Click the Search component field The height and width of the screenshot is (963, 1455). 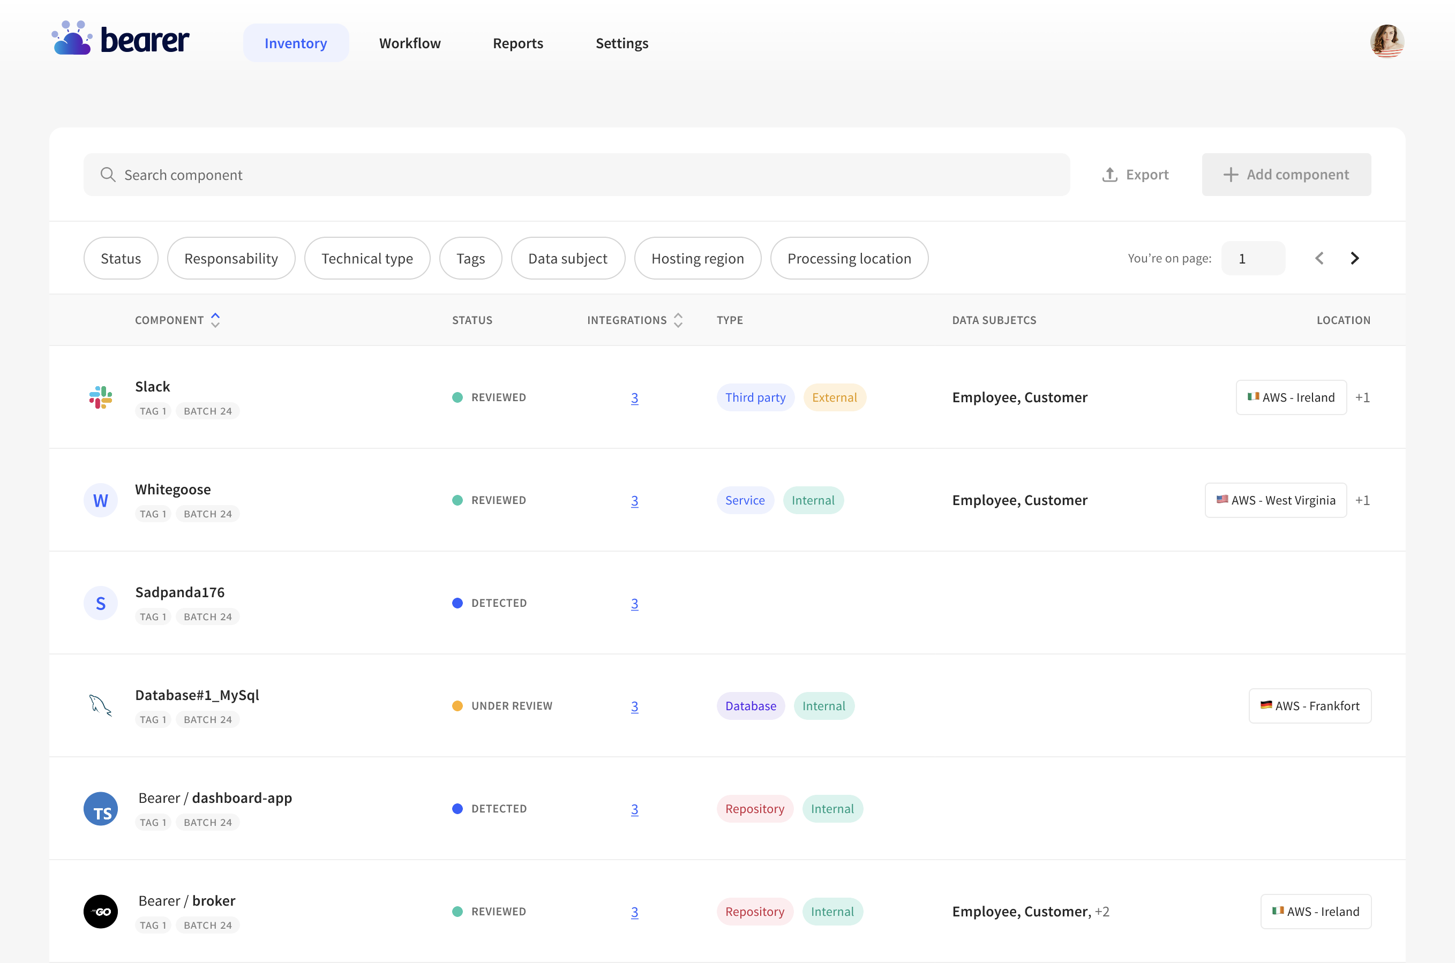click(576, 175)
